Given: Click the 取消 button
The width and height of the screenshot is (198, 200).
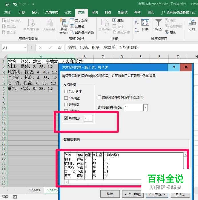Looking at the screenshot, I should pos(110,194).
